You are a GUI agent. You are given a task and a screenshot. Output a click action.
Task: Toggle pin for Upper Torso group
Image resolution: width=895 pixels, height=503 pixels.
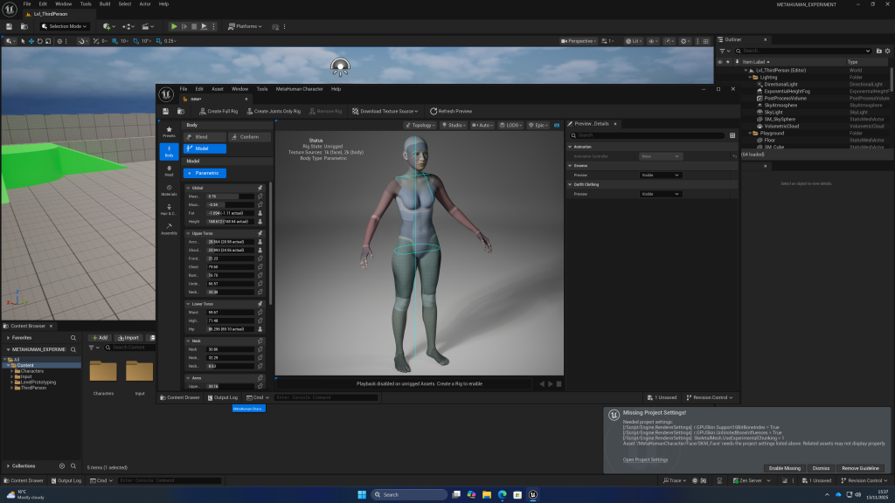(260, 232)
